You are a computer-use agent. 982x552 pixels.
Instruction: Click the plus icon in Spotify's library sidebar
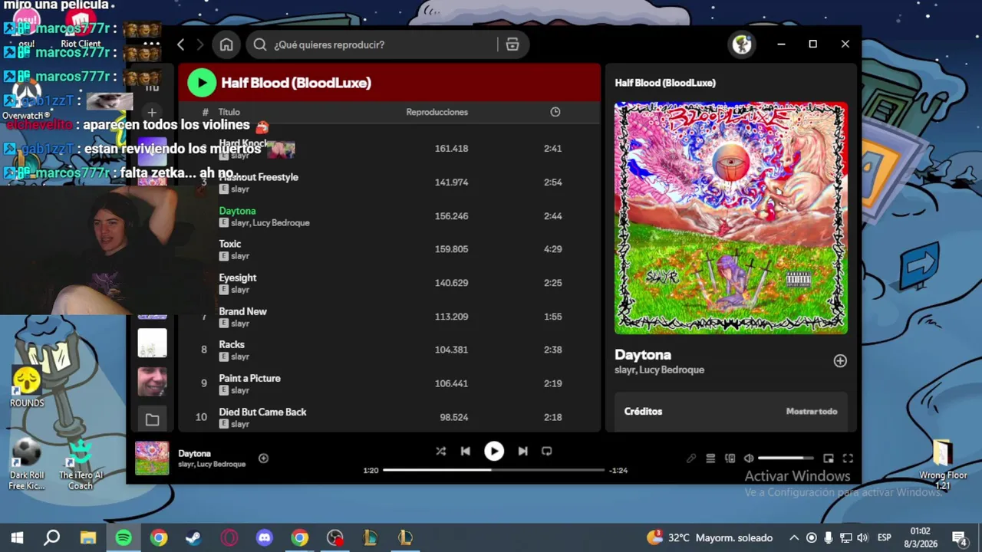point(152,113)
